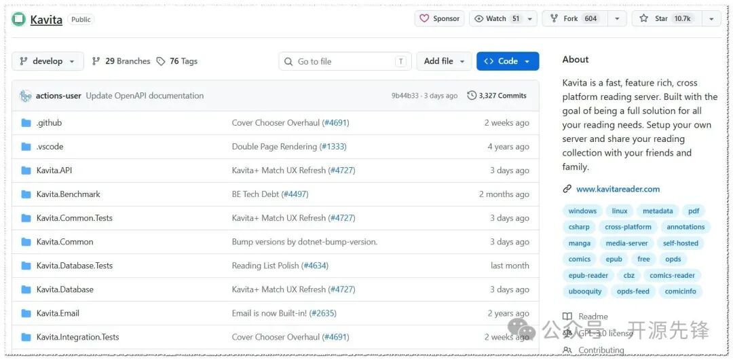This screenshot has height=360, width=733.
Task: Select the epub-reader topic tag
Action: pos(588,276)
